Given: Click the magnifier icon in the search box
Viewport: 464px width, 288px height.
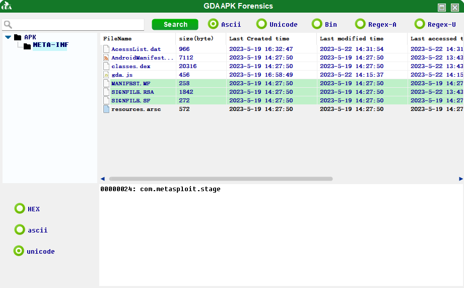Looking at the screenshot, I should tap(8, 25).
